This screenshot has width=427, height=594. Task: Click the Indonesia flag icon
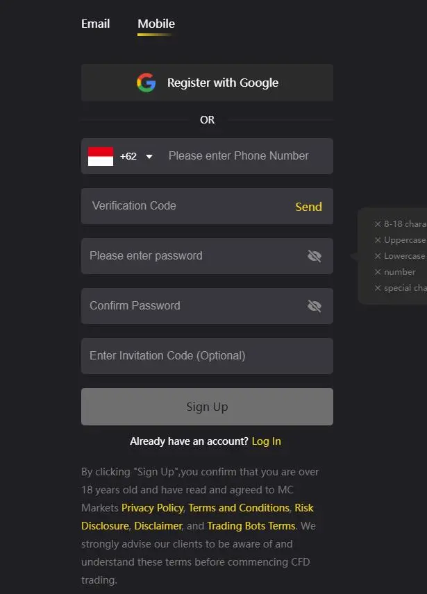[x=101, y=156]
